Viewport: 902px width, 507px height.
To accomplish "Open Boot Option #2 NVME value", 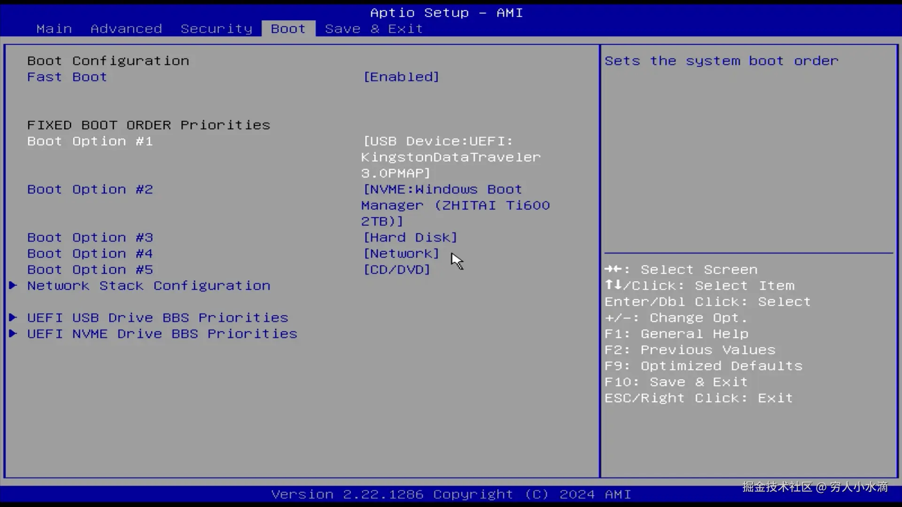I will [x=455, y=205].
